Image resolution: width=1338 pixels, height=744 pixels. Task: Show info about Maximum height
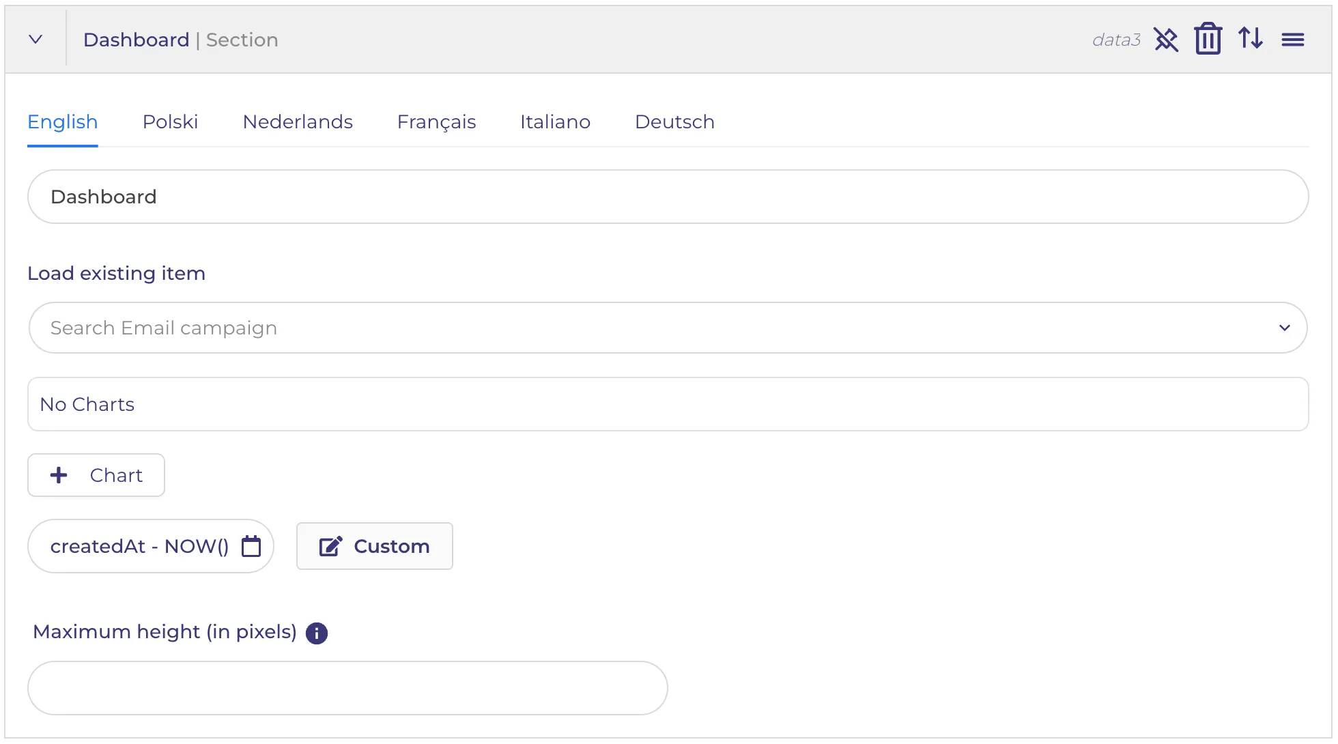(317, 633)
